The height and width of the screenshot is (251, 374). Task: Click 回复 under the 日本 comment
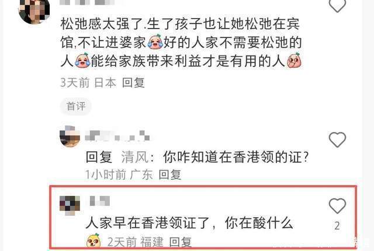(133, 83)
